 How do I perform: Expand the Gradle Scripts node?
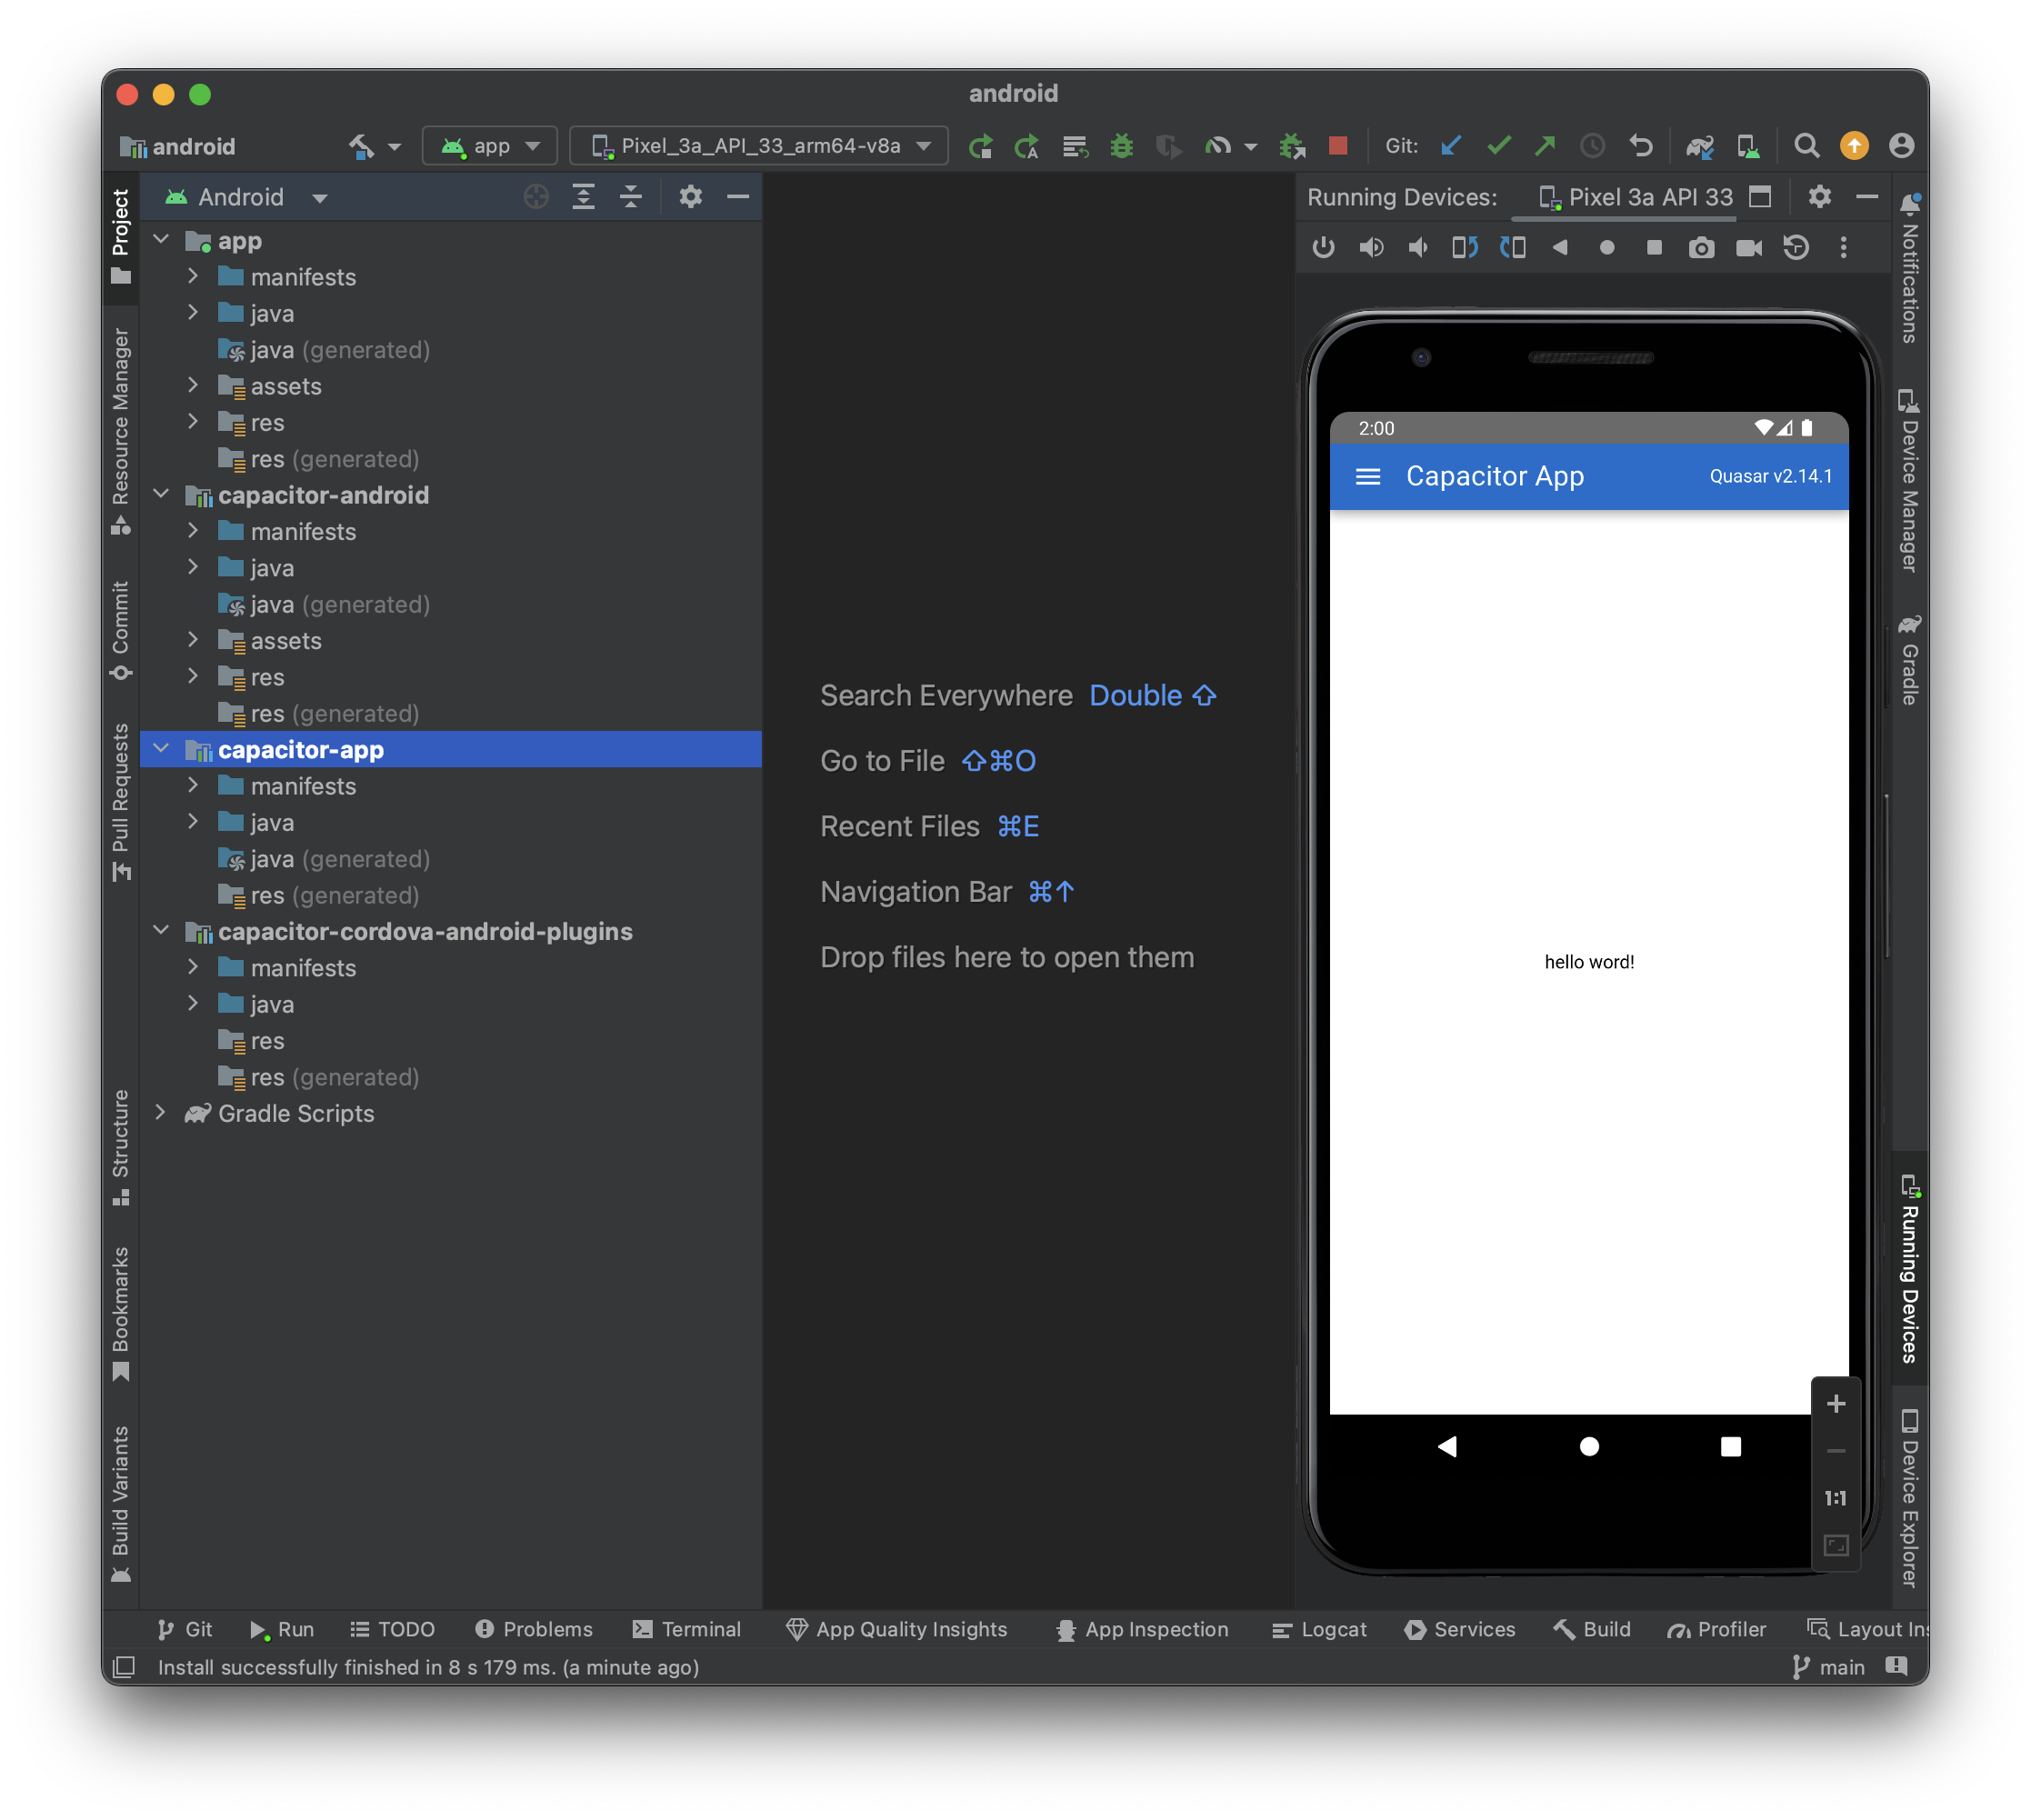pyautogui.click(x=160, y=1113)
